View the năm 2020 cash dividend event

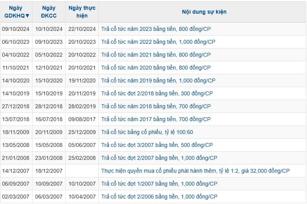pyautogui.click(x=156, y=68)
